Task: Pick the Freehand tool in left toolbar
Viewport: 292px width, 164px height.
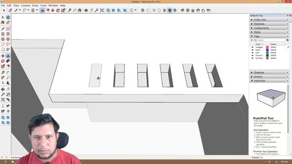Action: (8, 29)
